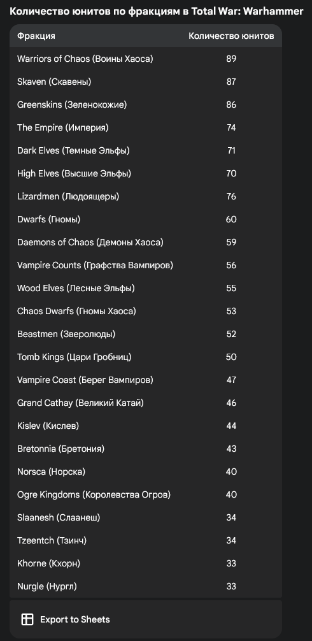Select the Chaos Dwarfs (Гномы Хаоса) cell
Viewport: 312px width, 641px height.
(x=76, y=311)
